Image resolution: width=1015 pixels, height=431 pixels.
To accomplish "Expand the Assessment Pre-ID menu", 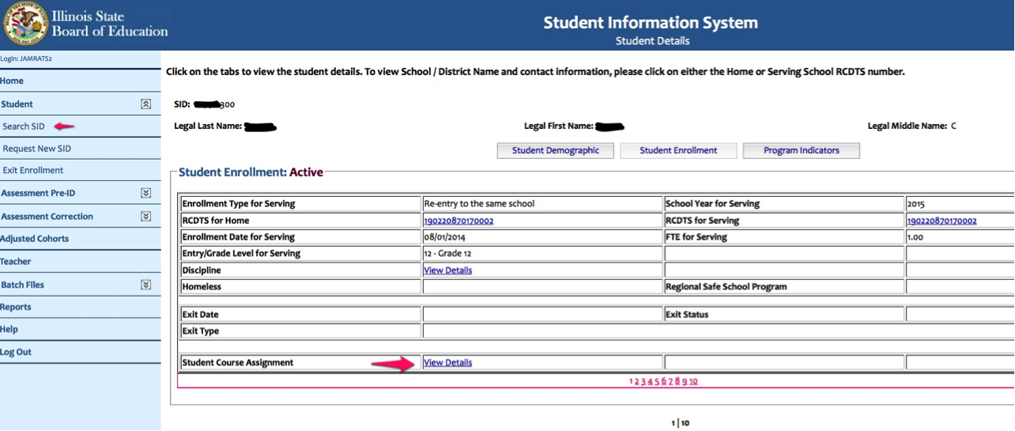I will [145, 193].
